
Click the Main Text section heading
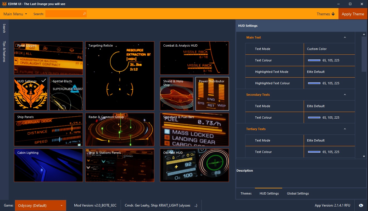tap(254, 37)
